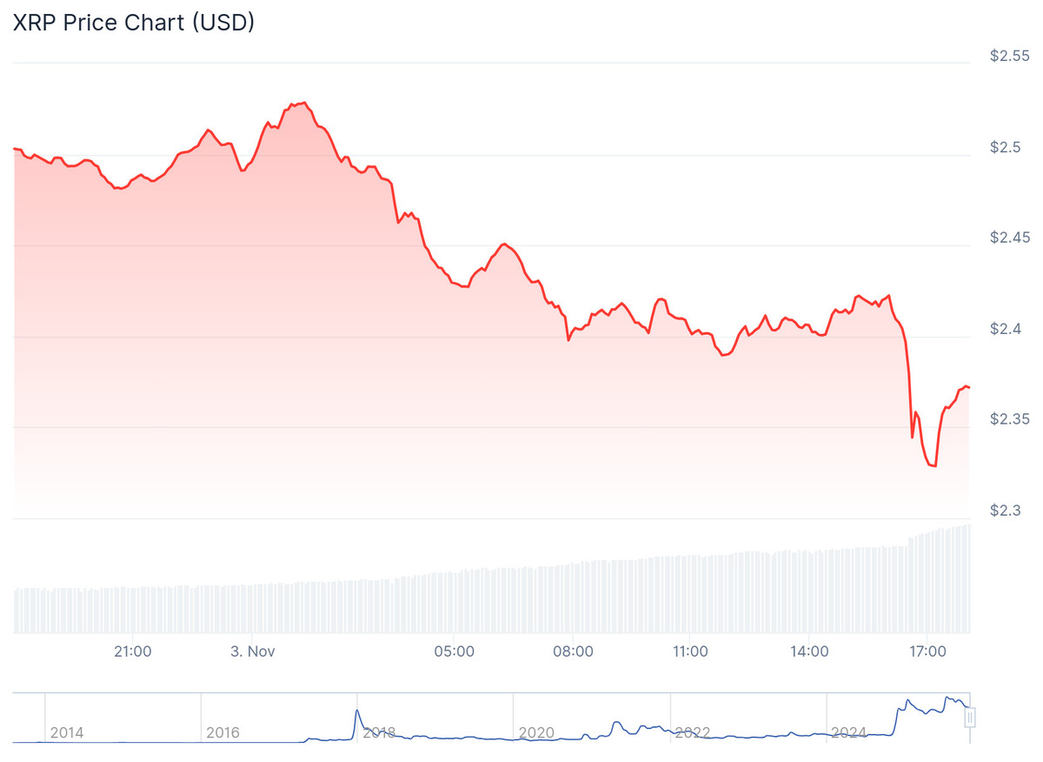Click the 17:00 time axis label

[x=927, y=651]
